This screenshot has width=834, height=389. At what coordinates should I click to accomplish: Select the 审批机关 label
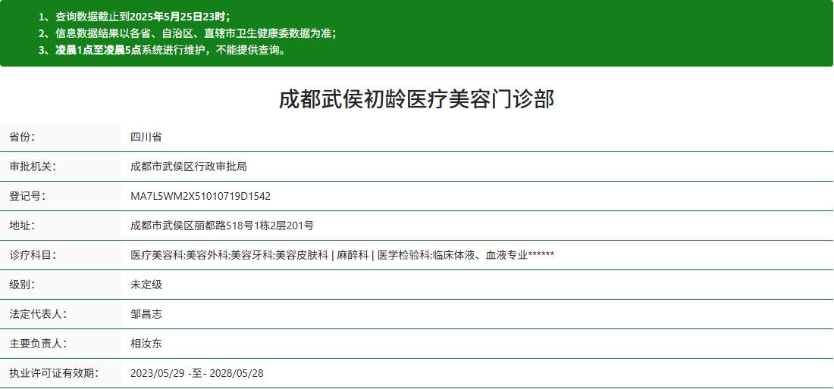click(x=33, y=166)
